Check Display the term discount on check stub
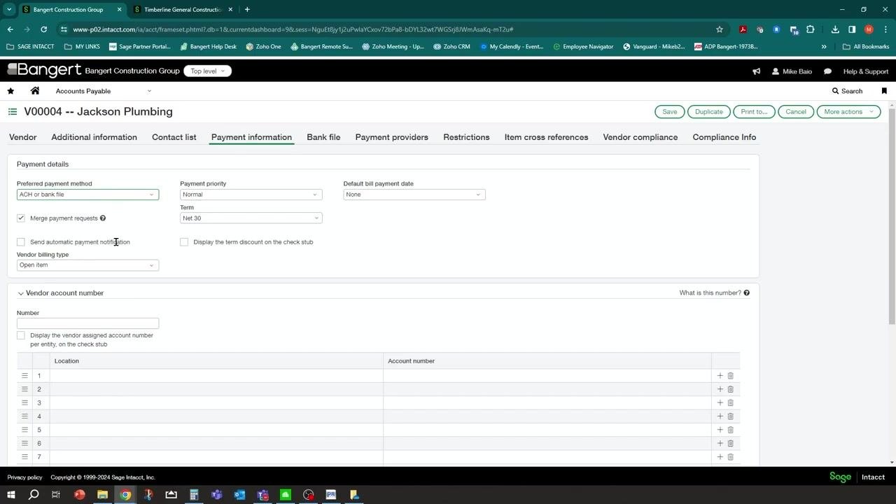Screen dimensions: 896x504 click(184, 242)
